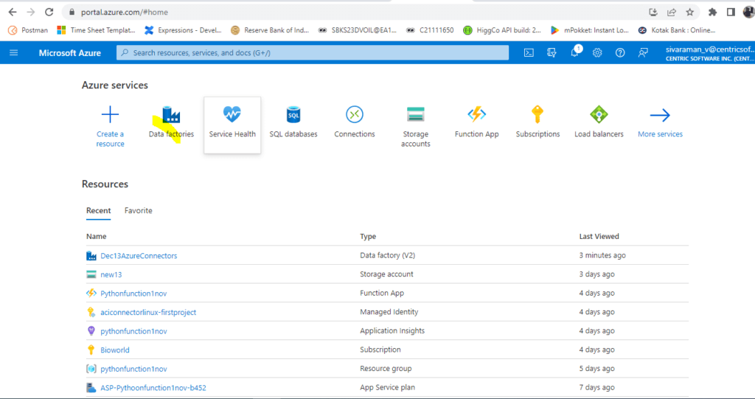This screenshot has height=399, width=755.
Task: Click the '7 days ago' cell
Action: coord(596,387)
